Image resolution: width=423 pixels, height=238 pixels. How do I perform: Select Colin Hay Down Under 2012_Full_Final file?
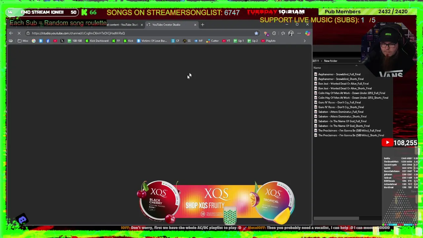[x=349, y=93]
